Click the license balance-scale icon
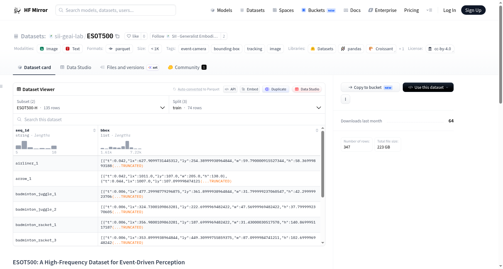Viewport: 503px width, 269px height. pos(430,49)
